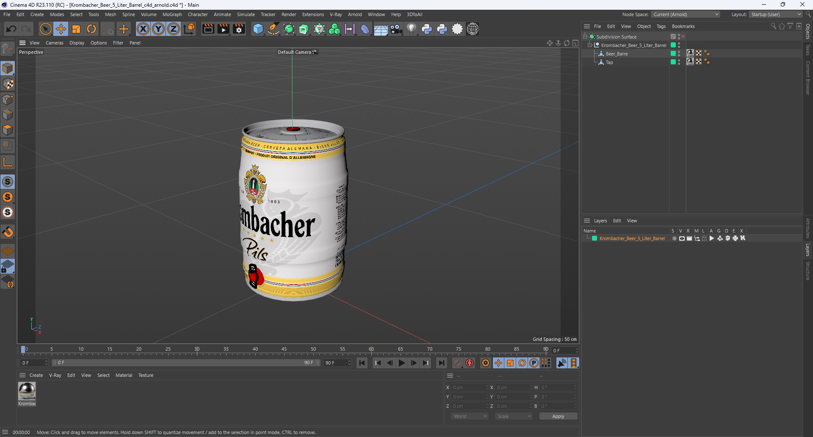Open Scale mode dropdown
Screen dimensions: 813x437
coord(514,416)
